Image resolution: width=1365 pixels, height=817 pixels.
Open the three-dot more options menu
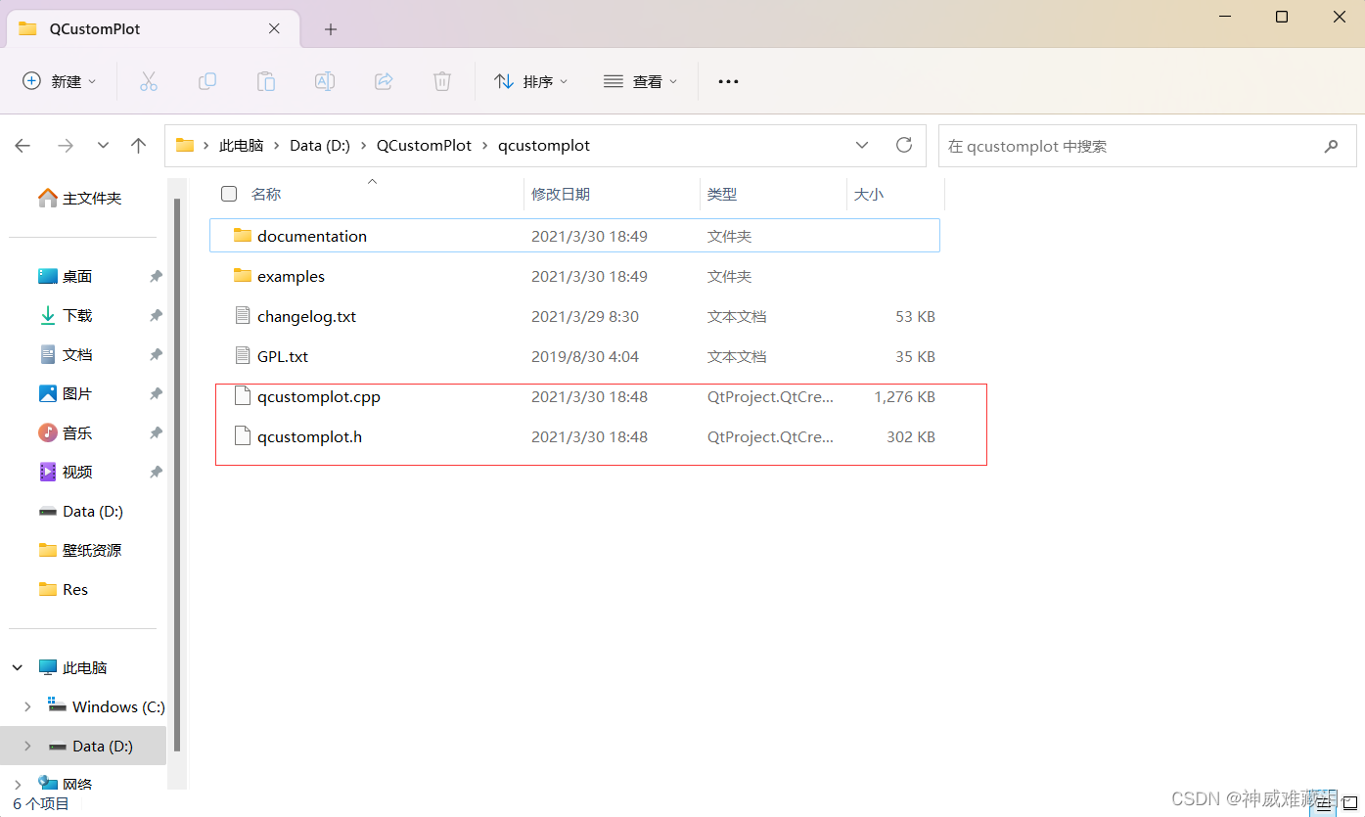[x=728, y=81]
